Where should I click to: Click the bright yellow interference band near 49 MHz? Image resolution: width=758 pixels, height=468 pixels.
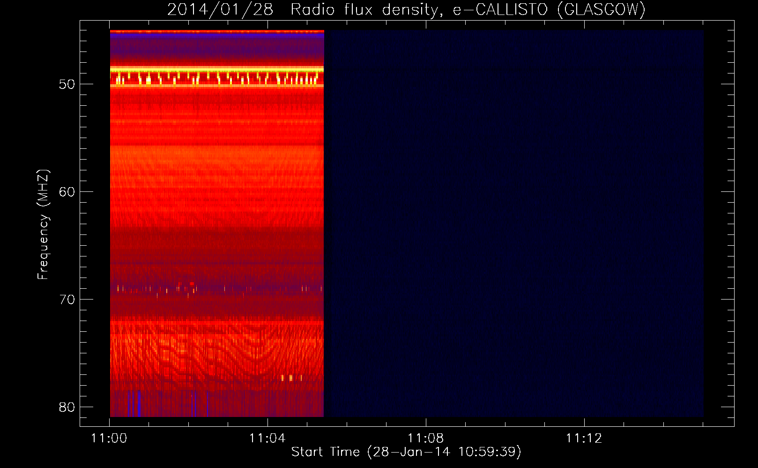coord(217,70)
